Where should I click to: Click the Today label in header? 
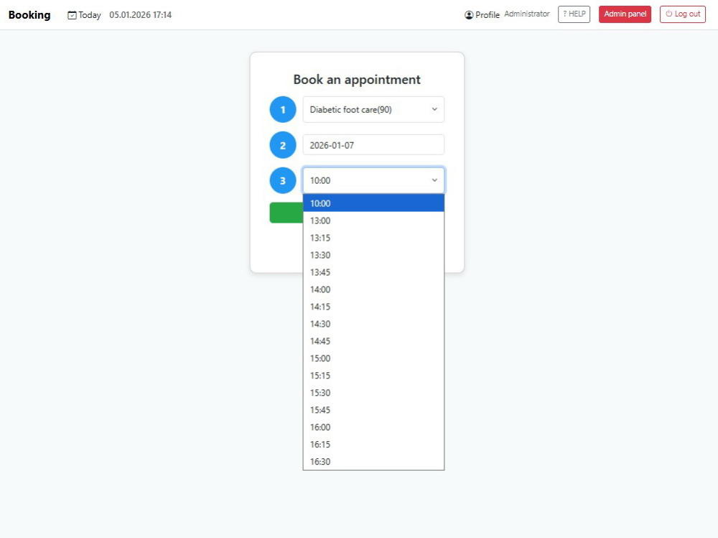coord(89,15)
